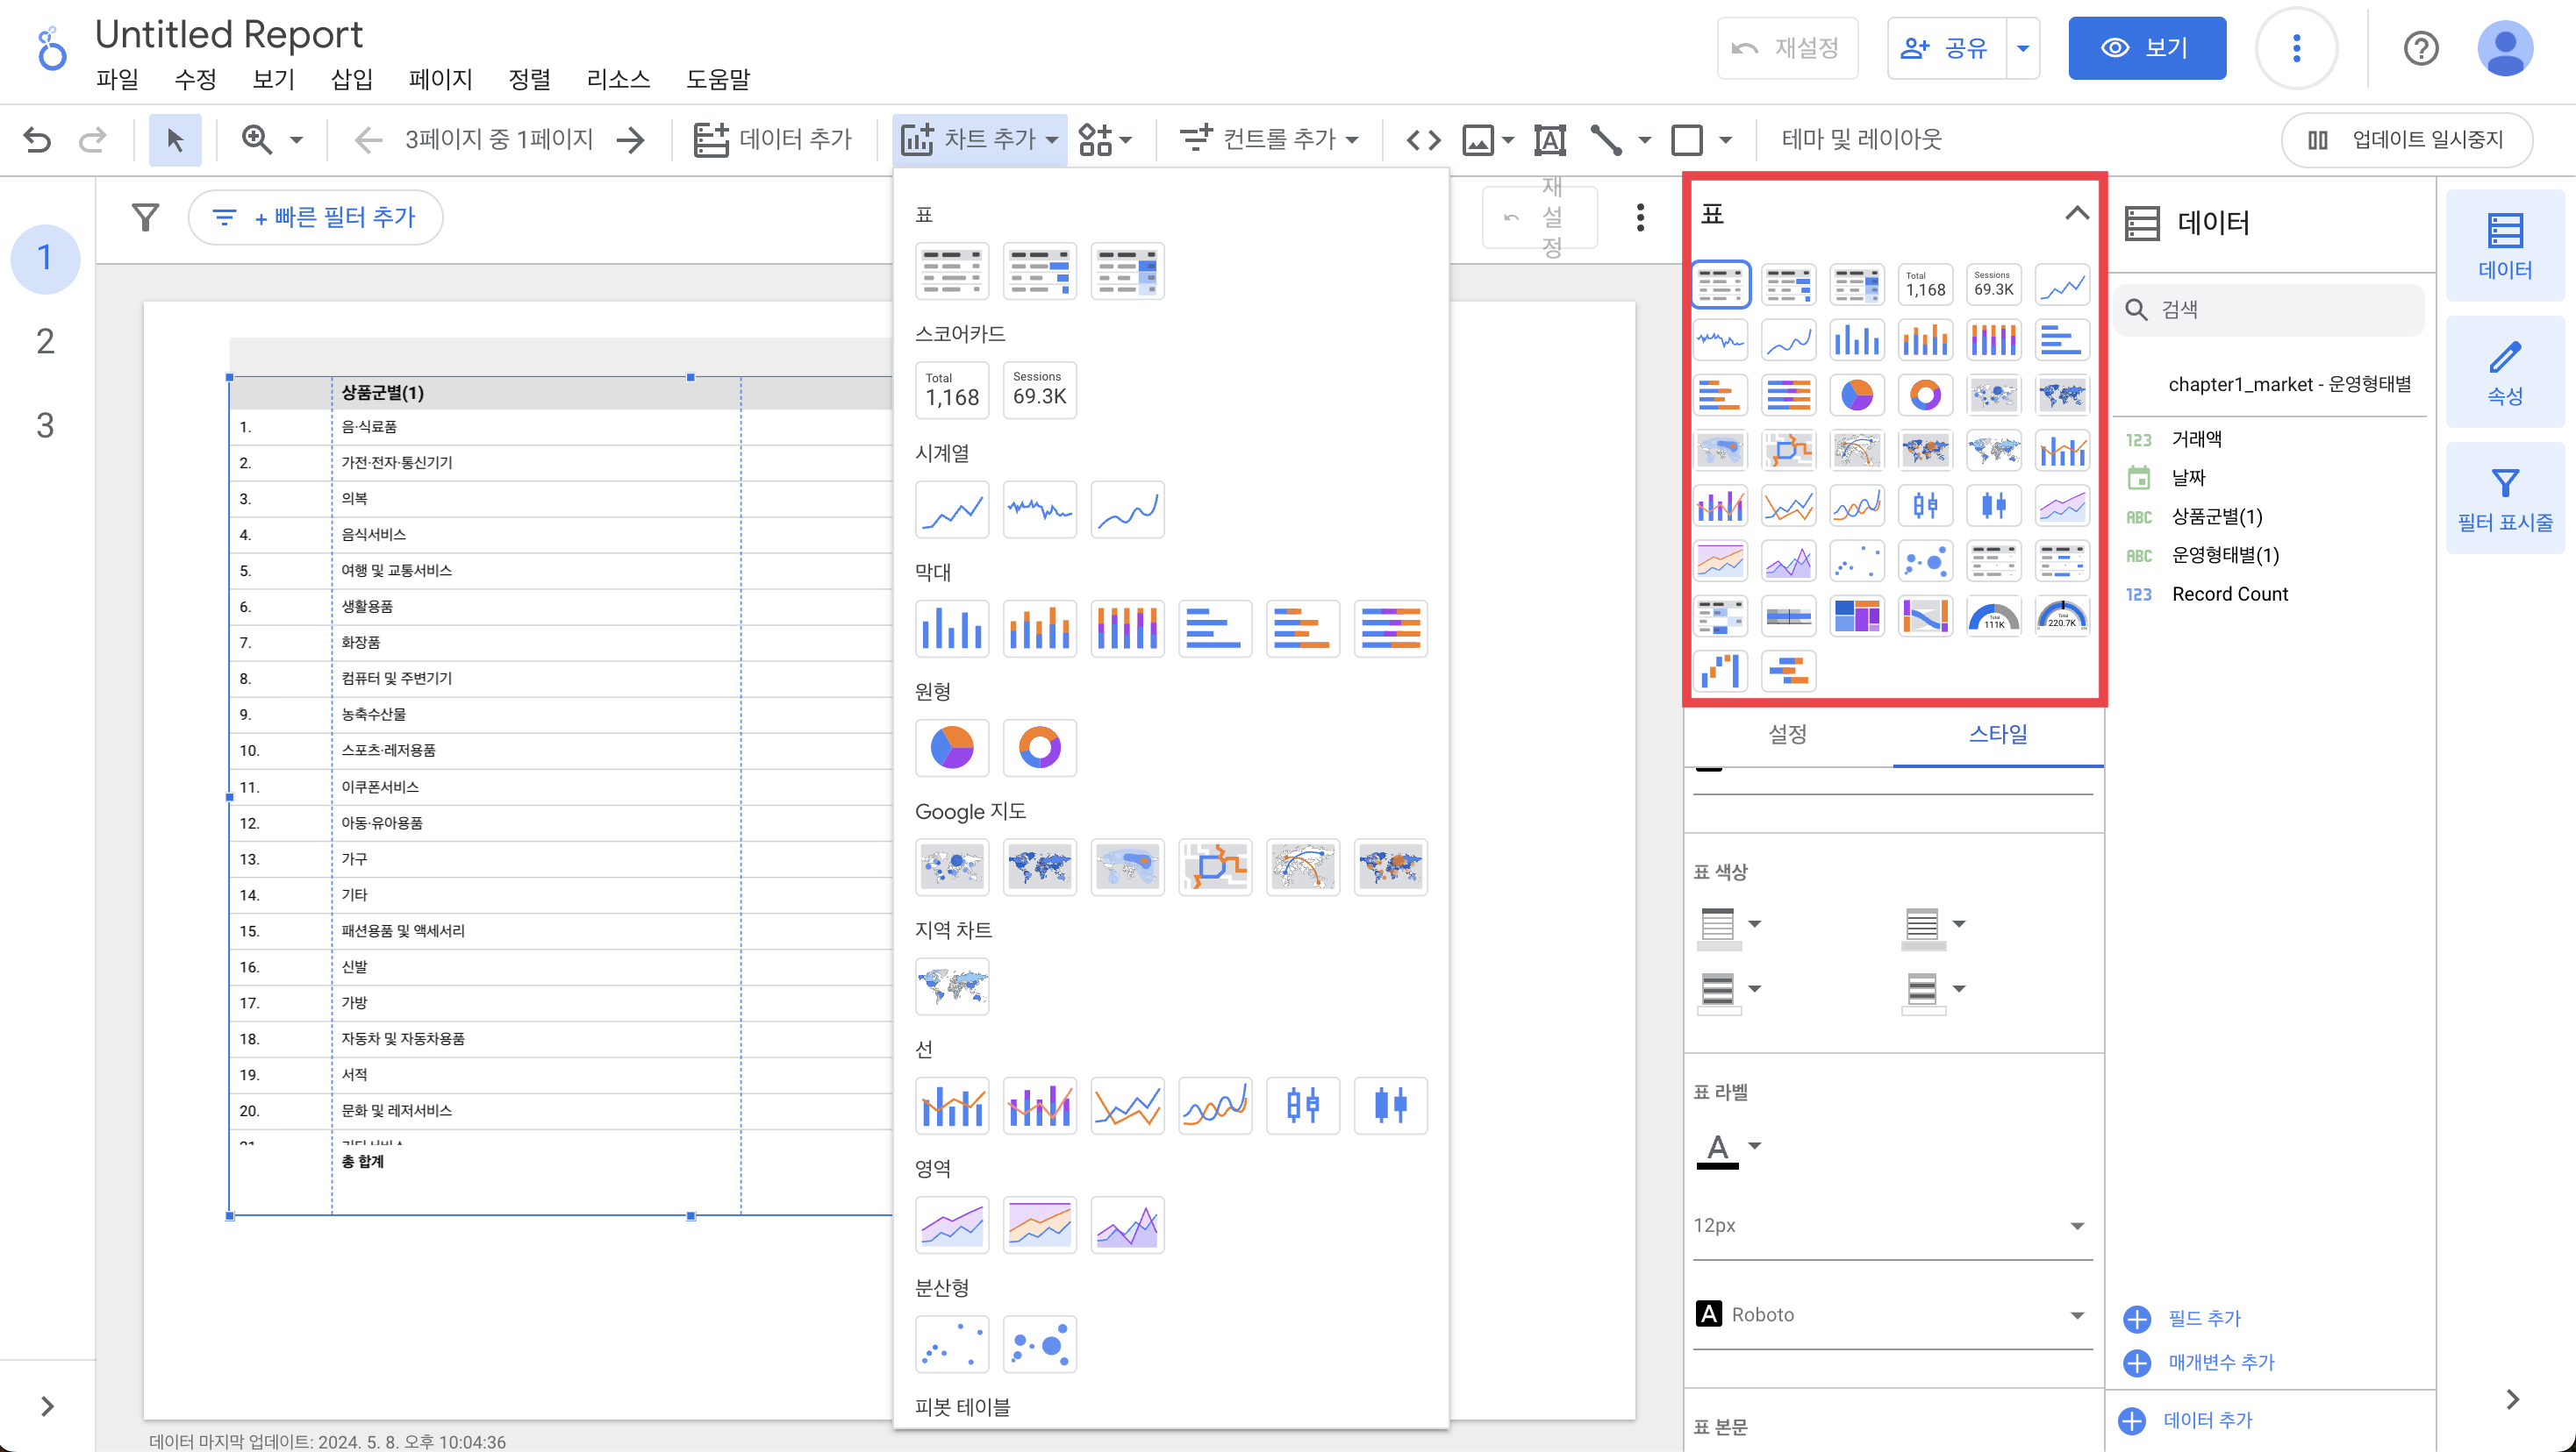
Task: Select the treemap chart type icon
Action: coord(1856,616)
